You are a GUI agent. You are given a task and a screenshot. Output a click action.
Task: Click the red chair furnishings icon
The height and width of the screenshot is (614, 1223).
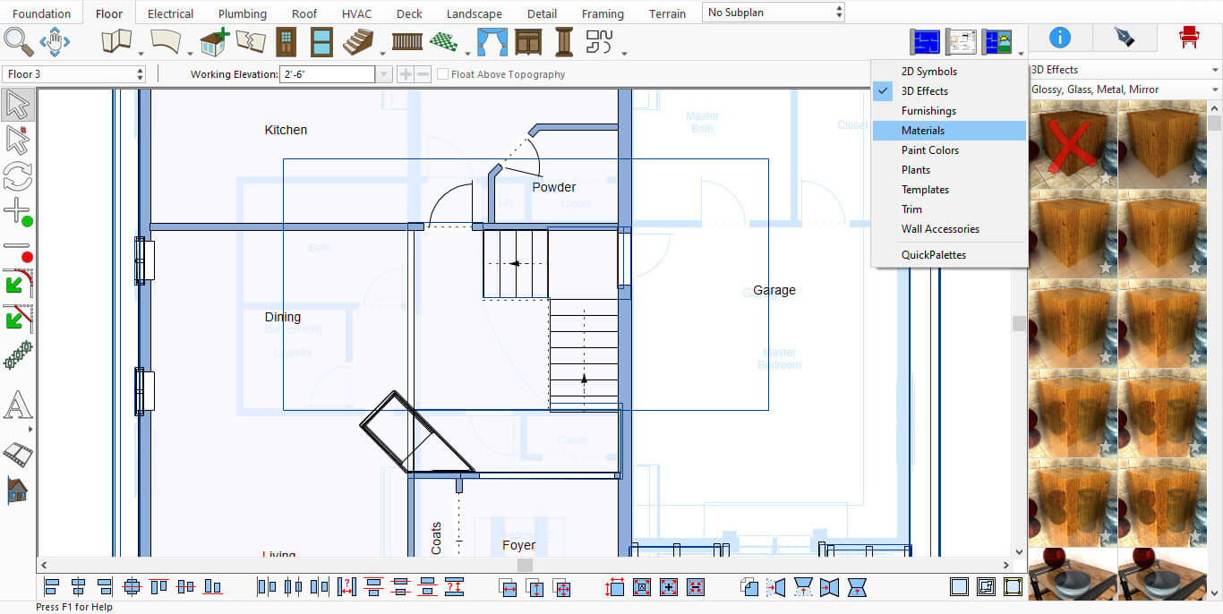point(1188,37)
